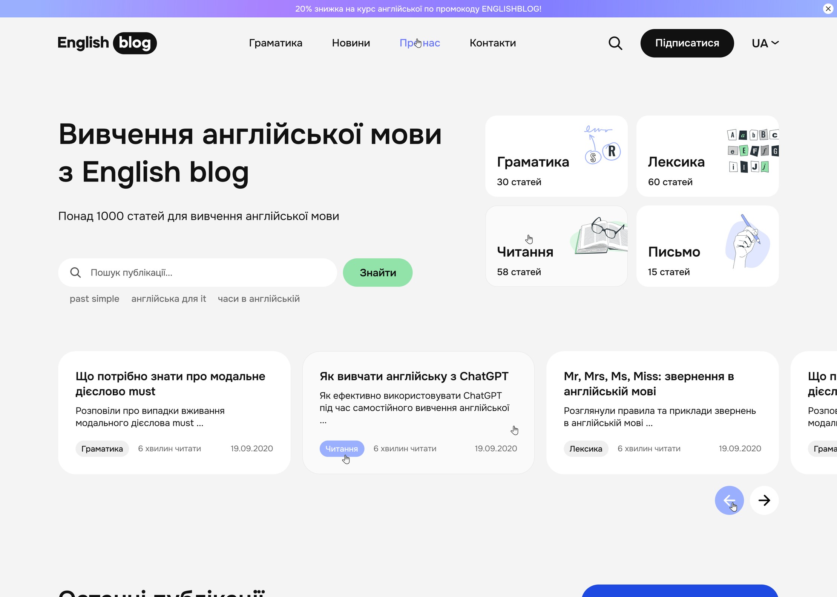Select 'часи в англійській' suggestion

[259, 299]
